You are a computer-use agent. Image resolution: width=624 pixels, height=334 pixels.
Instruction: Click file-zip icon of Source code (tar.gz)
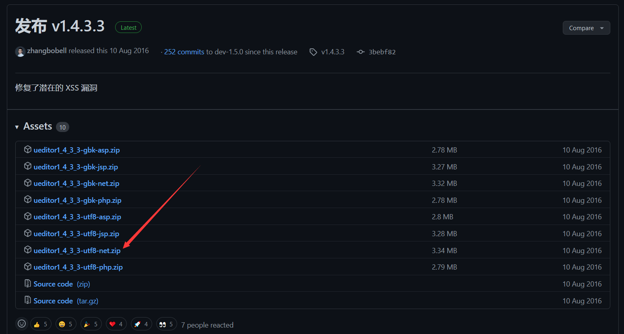pyautogui.click(x=28, y=300)
